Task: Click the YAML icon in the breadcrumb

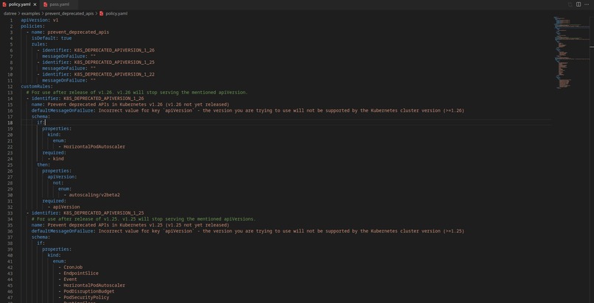Action: tap(102, 13)
